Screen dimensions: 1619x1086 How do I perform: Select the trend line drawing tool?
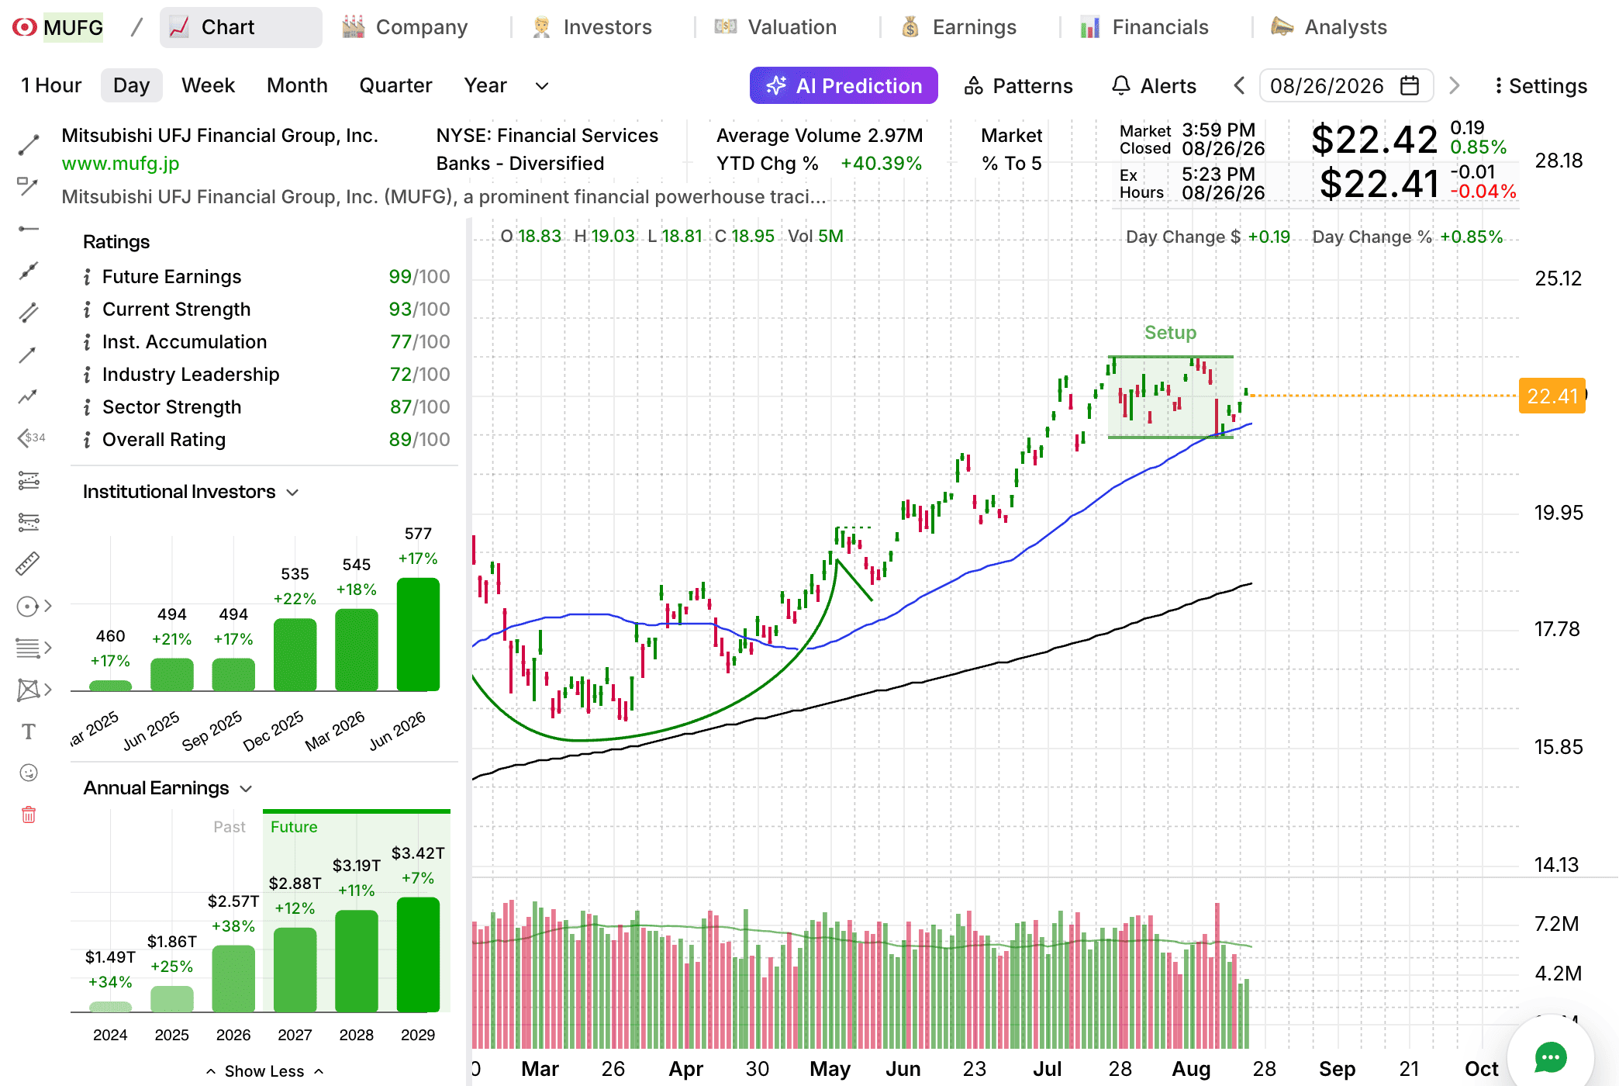(29, 145)
